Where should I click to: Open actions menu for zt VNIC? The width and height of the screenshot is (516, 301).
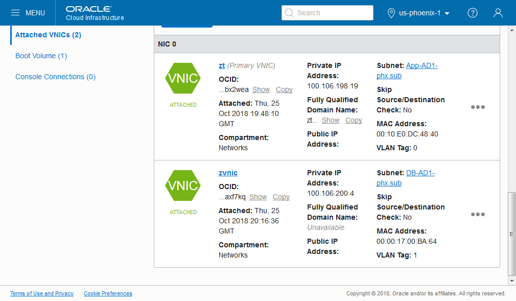point(478,107)
